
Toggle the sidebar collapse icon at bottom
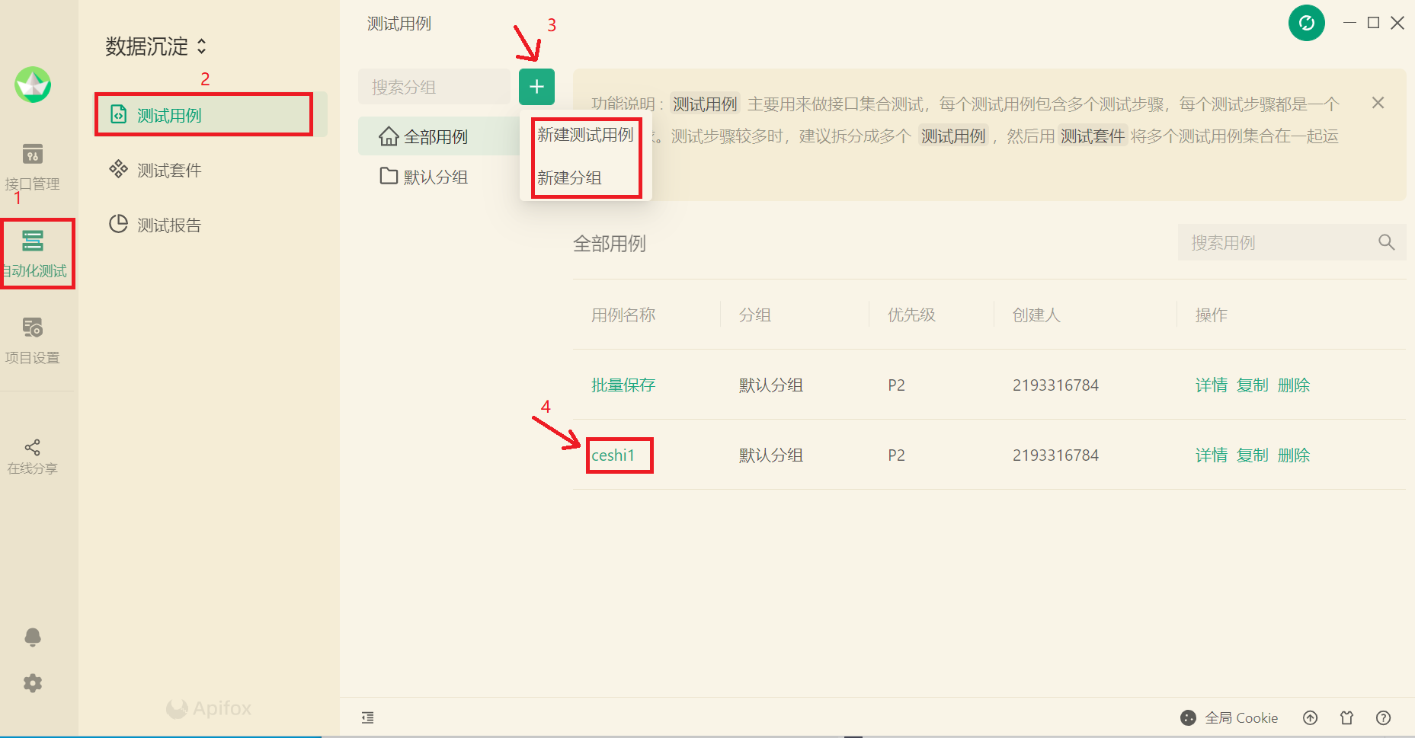coord(368,717)
